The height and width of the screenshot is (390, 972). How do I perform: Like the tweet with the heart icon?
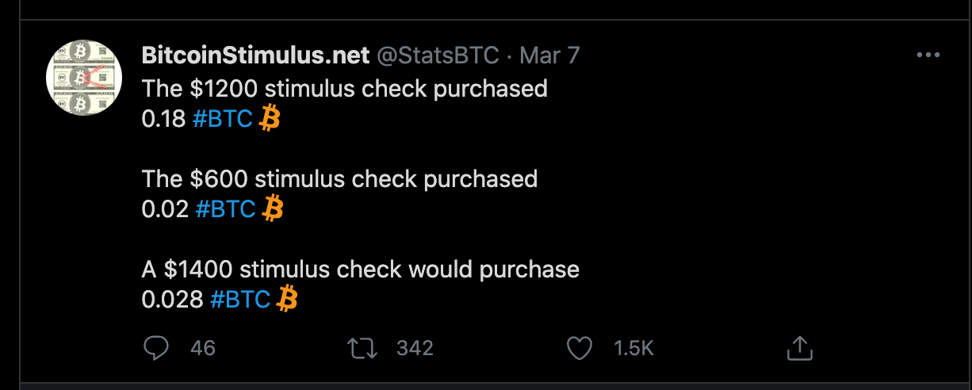[581, 347]
